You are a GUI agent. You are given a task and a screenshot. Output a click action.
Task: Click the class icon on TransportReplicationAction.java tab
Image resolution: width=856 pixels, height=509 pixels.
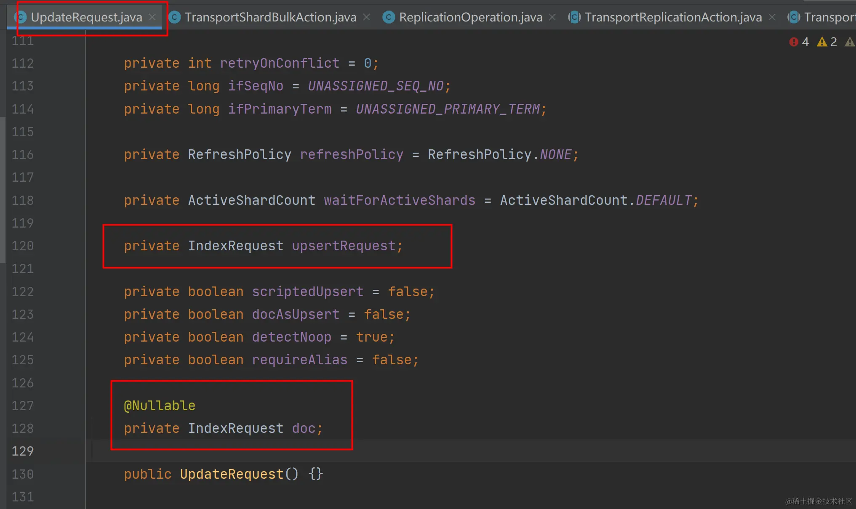(x=574, y=17)
